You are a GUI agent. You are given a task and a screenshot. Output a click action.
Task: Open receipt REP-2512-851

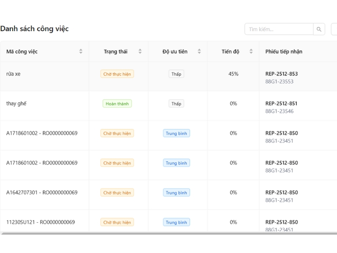(x=281, y=103)
